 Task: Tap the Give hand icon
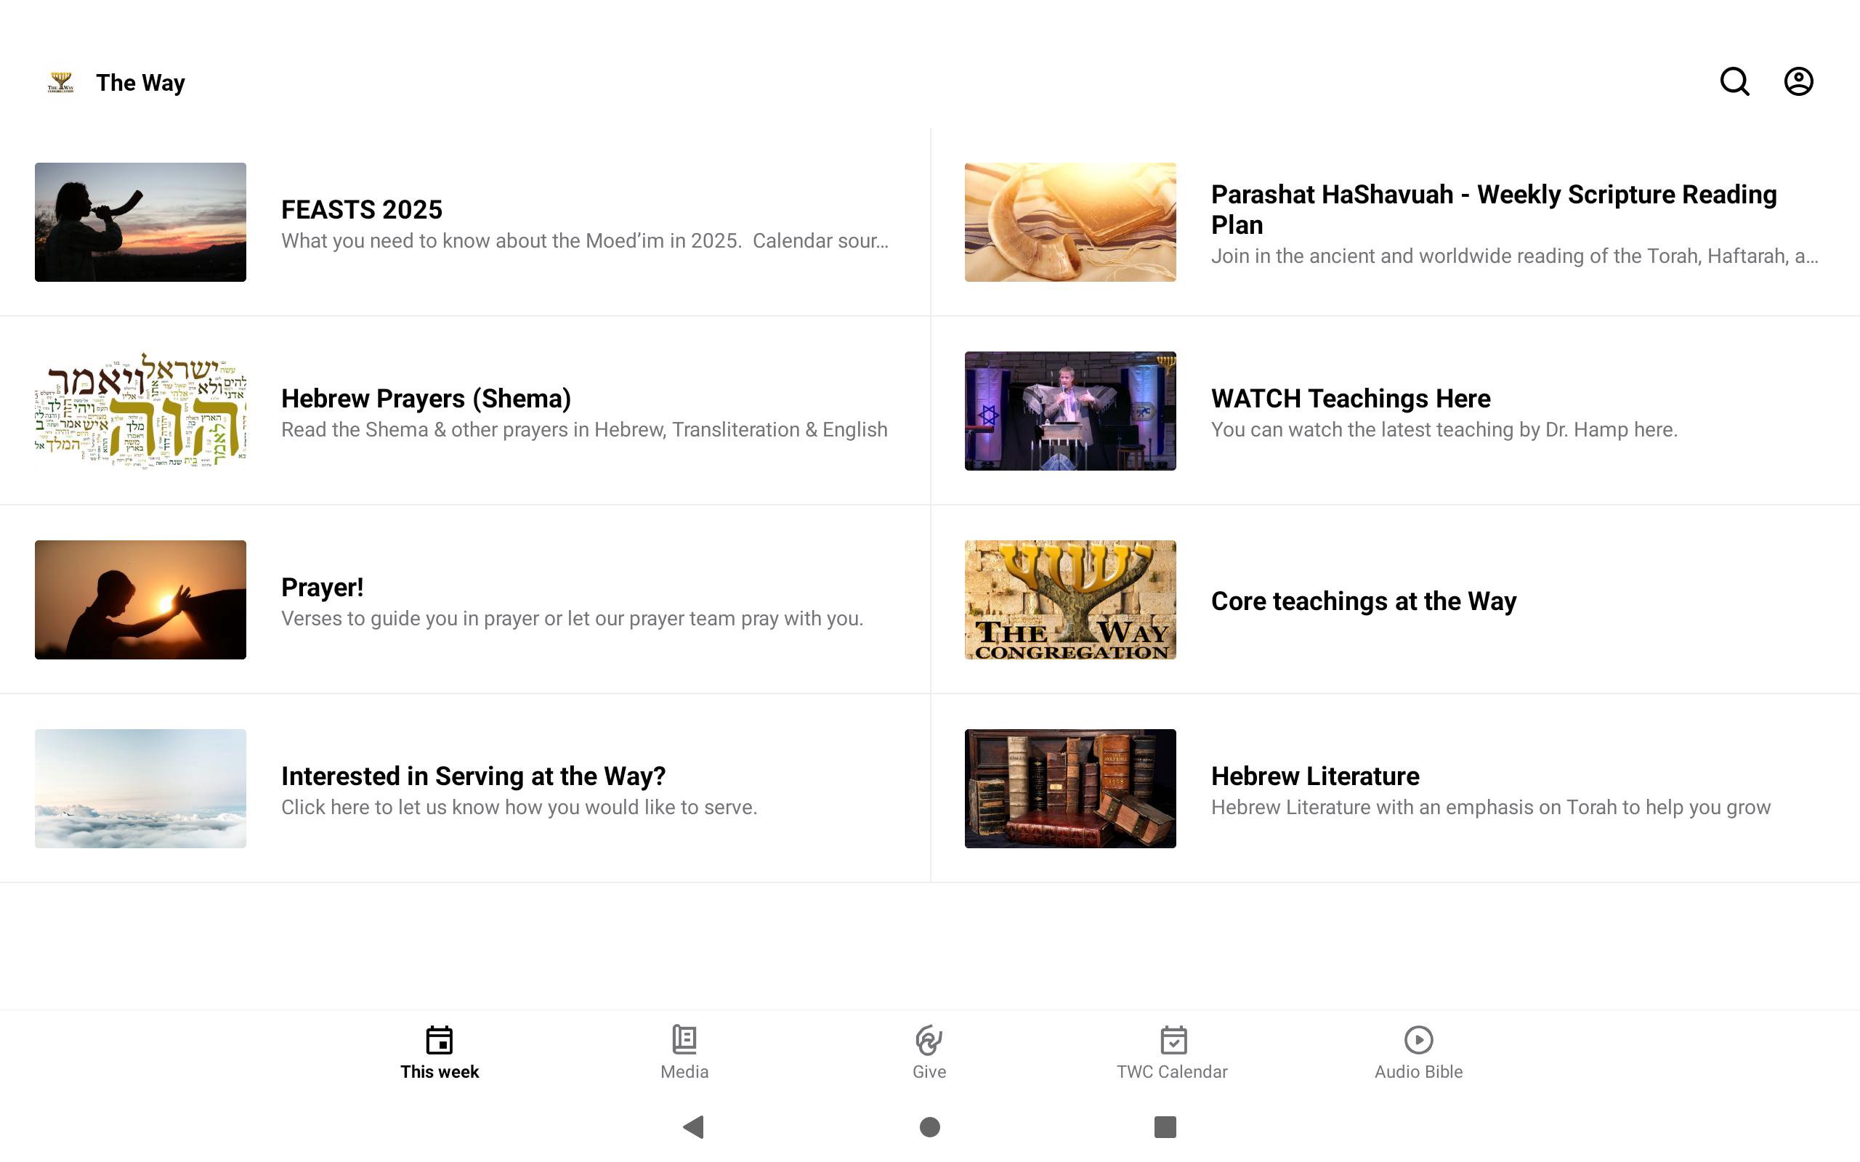(929, 1041)
